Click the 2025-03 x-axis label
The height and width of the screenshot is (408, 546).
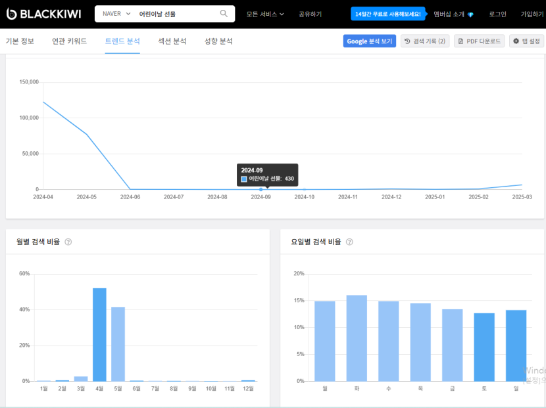point(522,197)
